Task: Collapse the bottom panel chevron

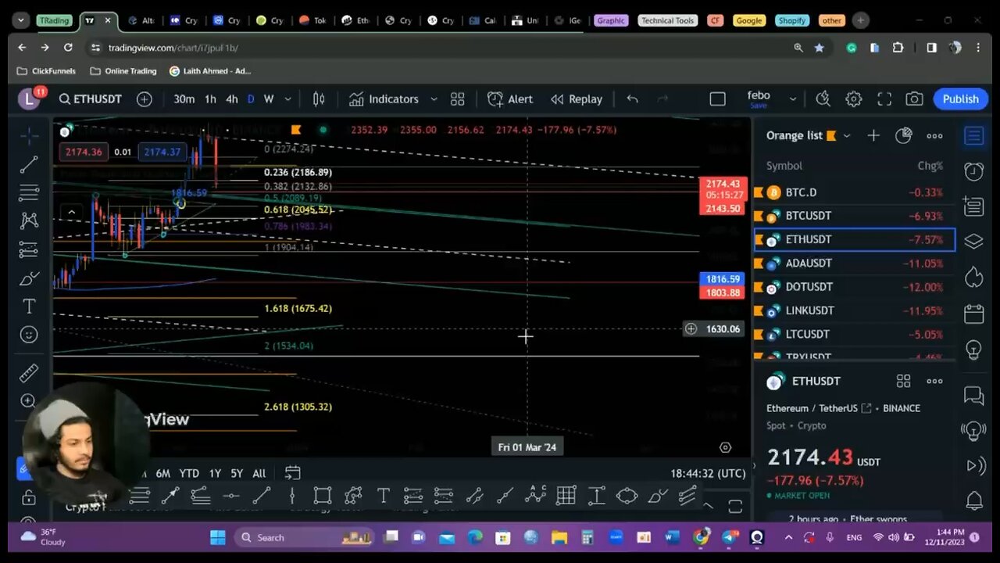Action: (x=708, y=506)
